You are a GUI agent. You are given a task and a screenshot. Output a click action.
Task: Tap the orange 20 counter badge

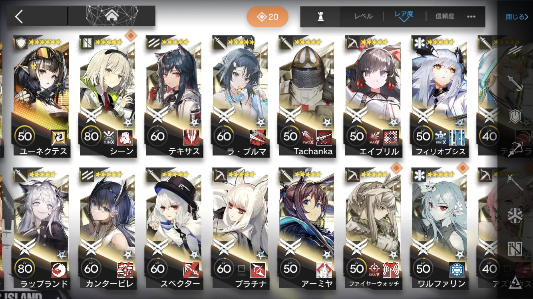[x=268, y=17]
